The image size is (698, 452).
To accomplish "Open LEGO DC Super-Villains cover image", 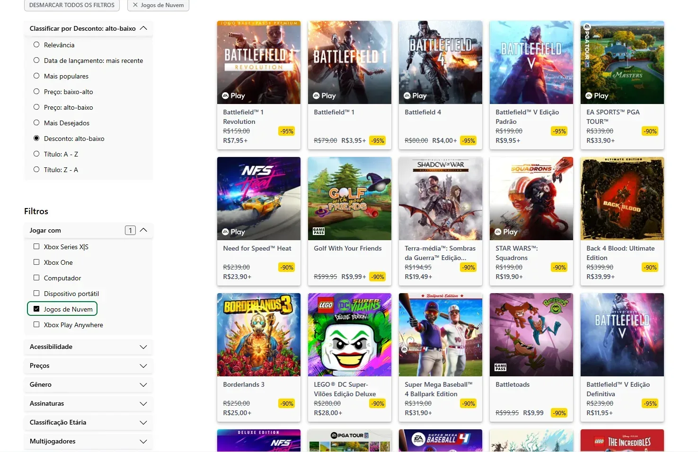I will tap(350, 335).
